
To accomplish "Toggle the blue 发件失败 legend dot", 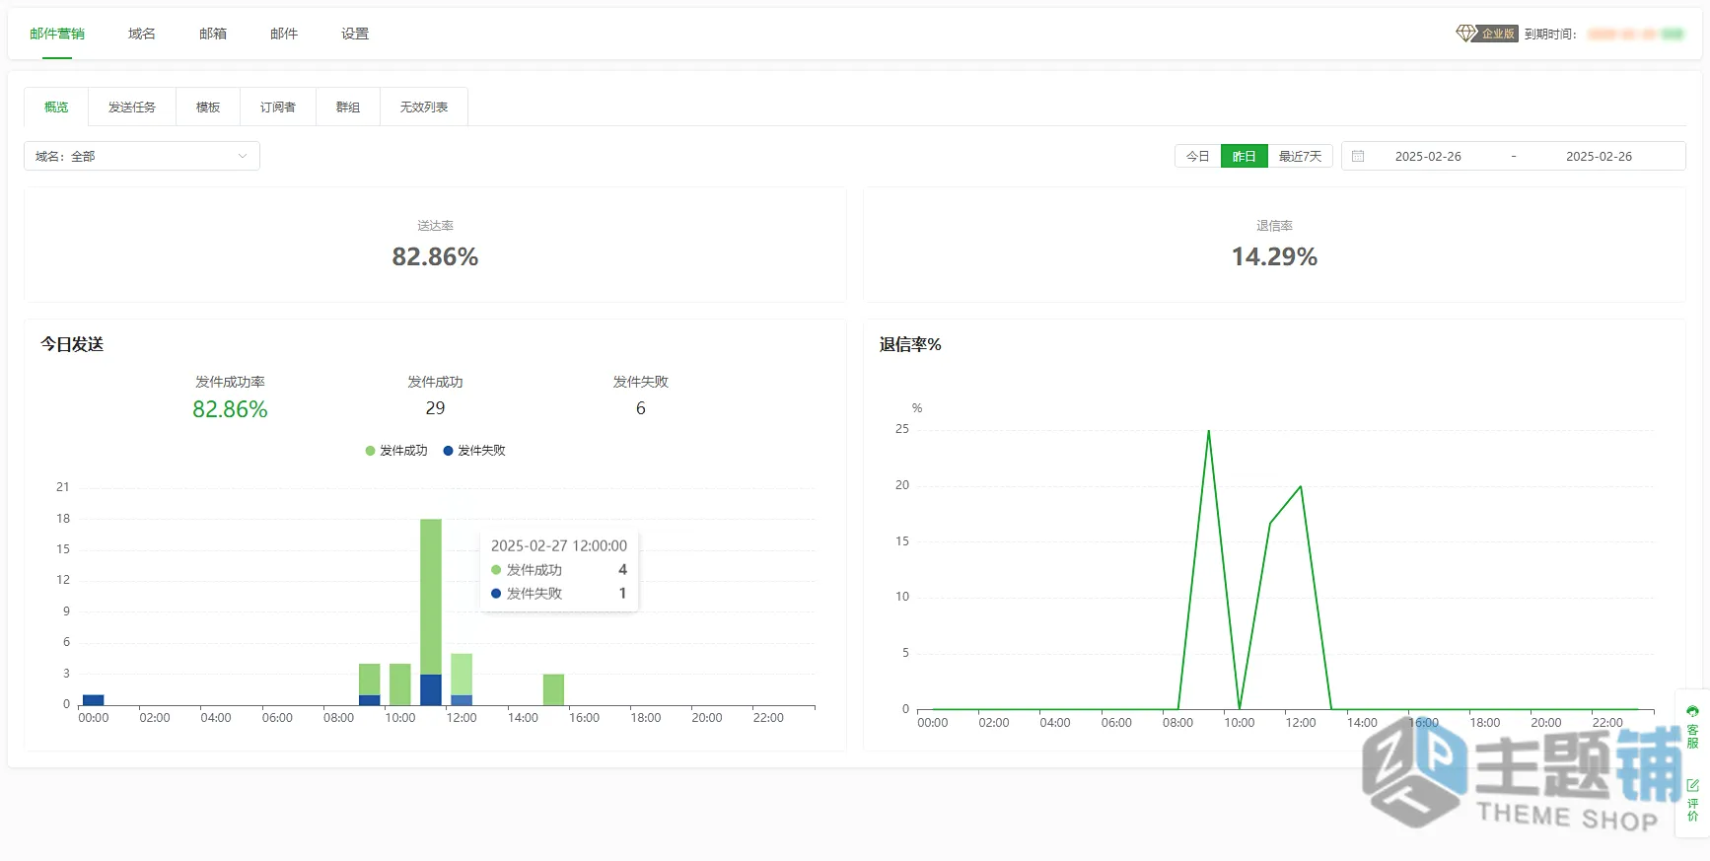I will click(448, 451).
